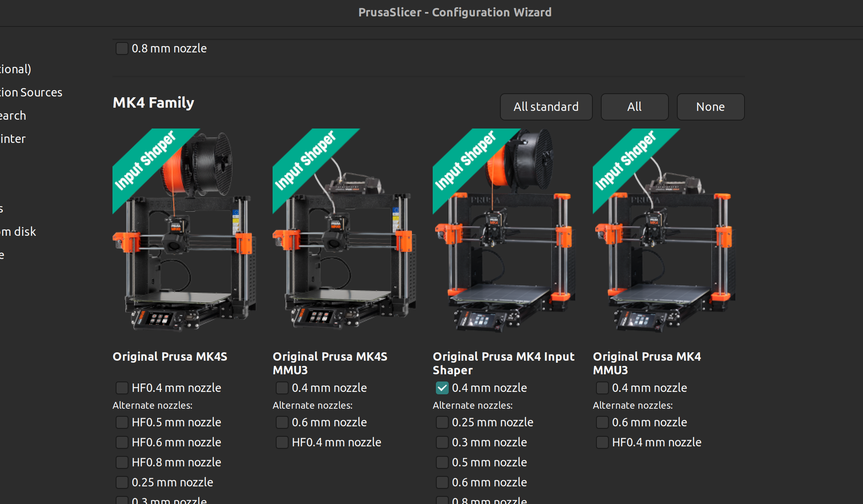Tick 0.4 mm nozzle for MK4S MMU3

coord(282,388)
